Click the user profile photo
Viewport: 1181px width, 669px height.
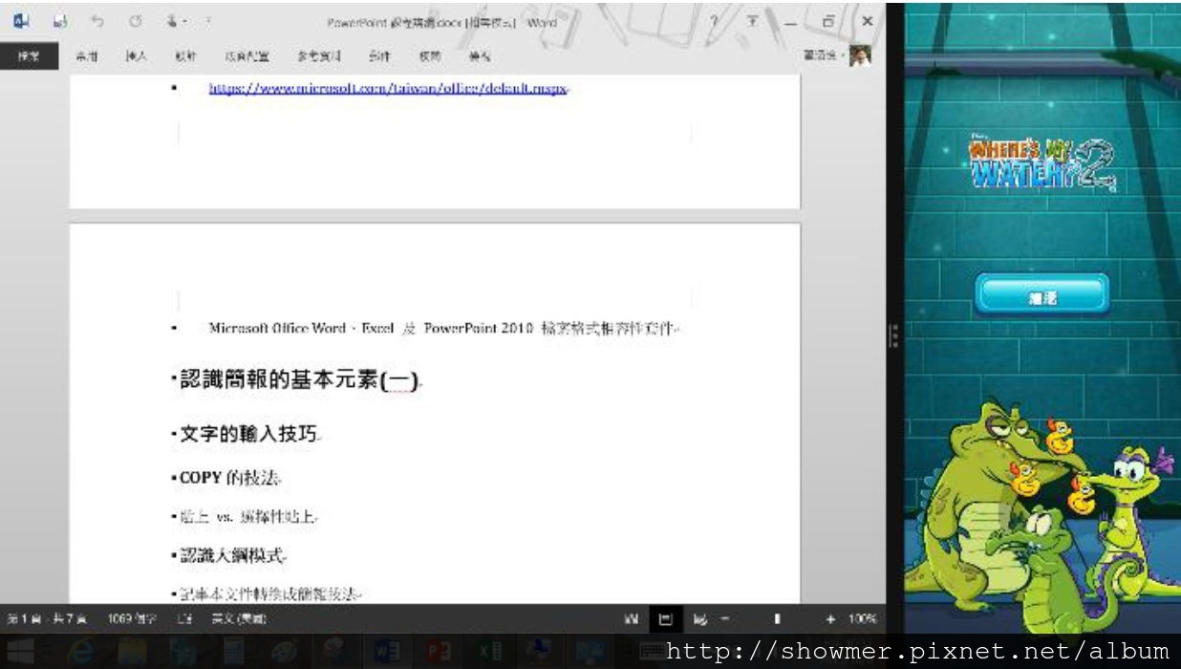tap(860, 55)
